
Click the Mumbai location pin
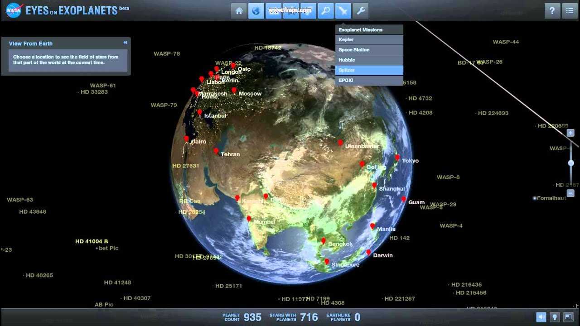click(249, 219)
